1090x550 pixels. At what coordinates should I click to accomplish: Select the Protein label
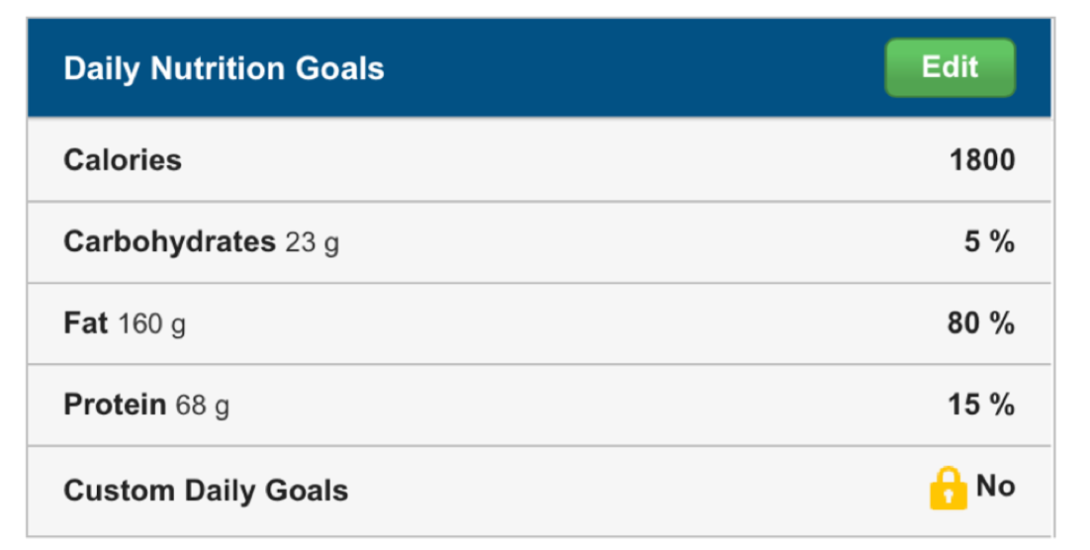click(x=115, y=405)
